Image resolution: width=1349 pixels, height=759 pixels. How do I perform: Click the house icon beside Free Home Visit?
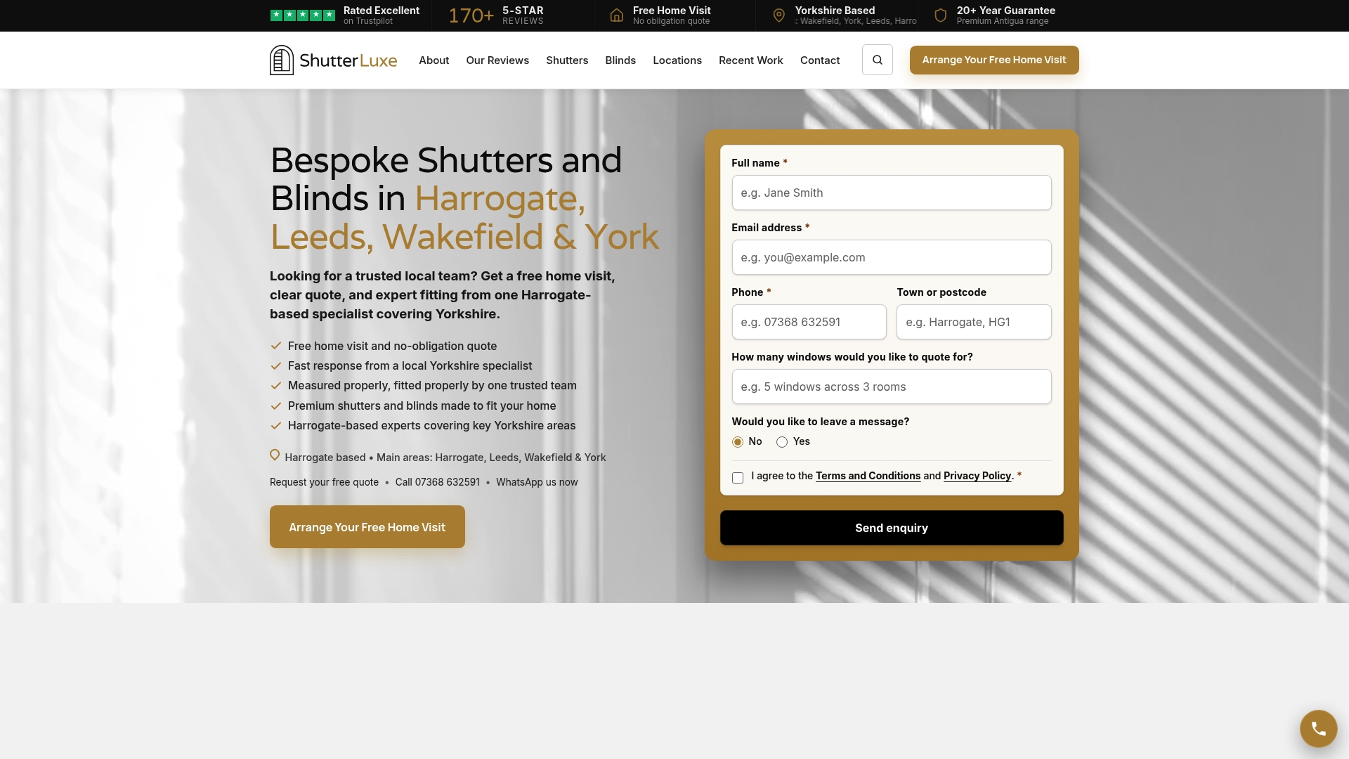coord(616,15)
